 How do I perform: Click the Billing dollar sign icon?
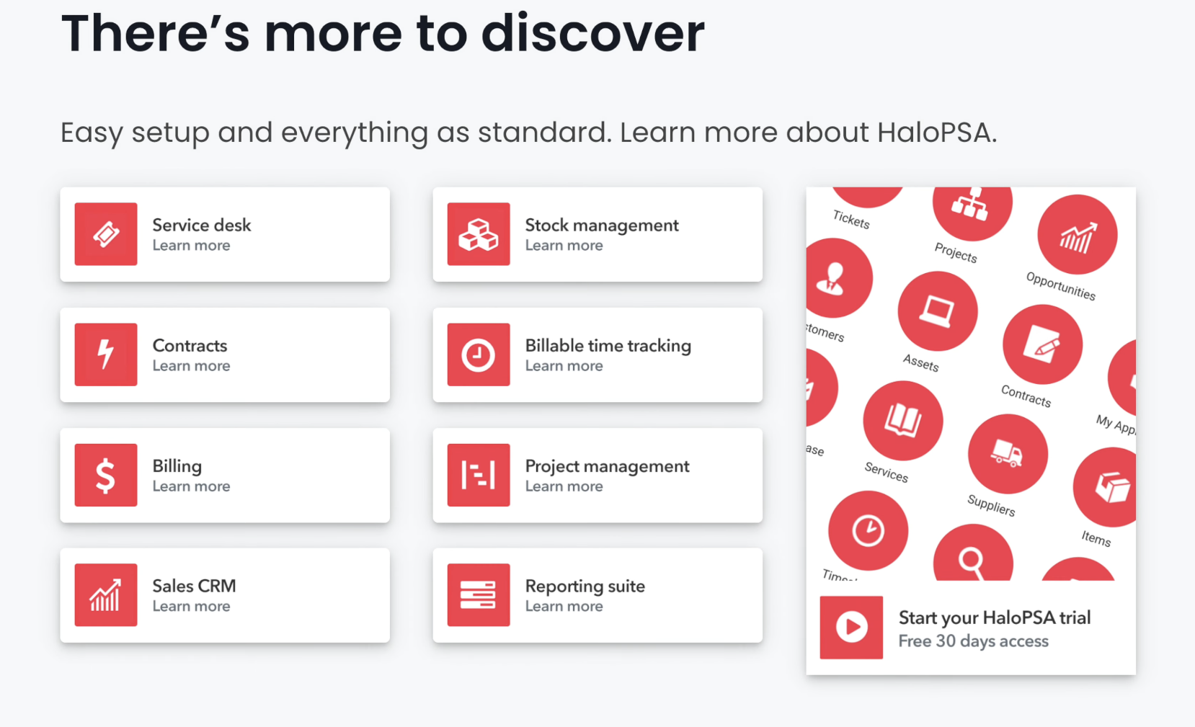tap(106, 475)
